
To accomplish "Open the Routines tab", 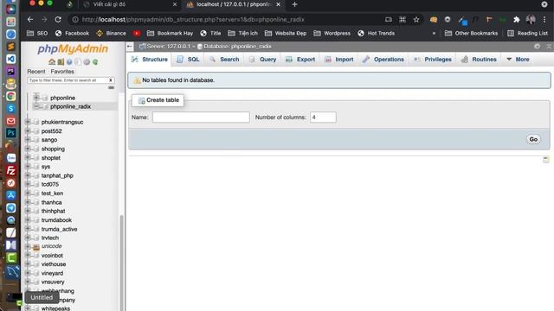I will point(479,60).
